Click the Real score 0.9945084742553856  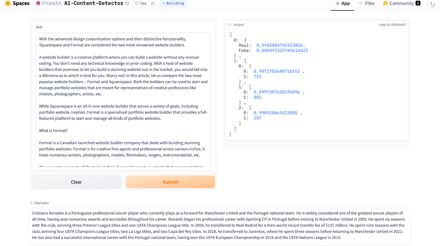279,45
